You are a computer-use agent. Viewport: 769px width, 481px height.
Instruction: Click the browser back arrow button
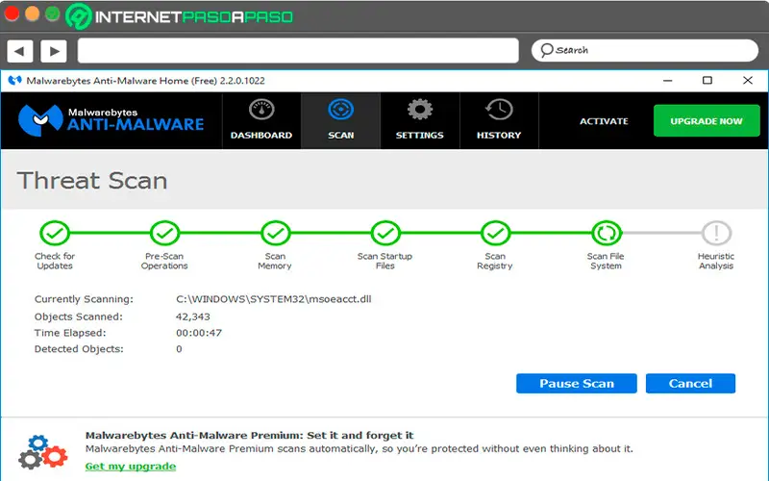(19, 51)
